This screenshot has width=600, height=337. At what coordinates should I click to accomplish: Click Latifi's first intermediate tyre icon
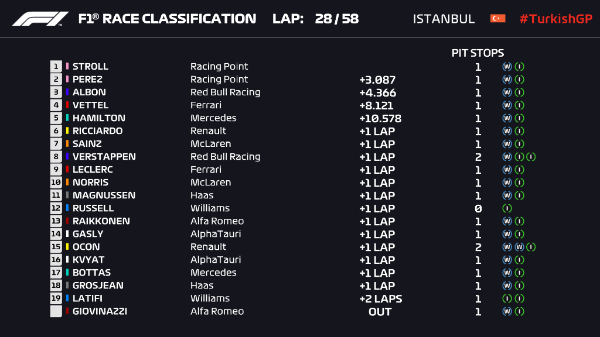pyautogui.click(x=507, y=298)
